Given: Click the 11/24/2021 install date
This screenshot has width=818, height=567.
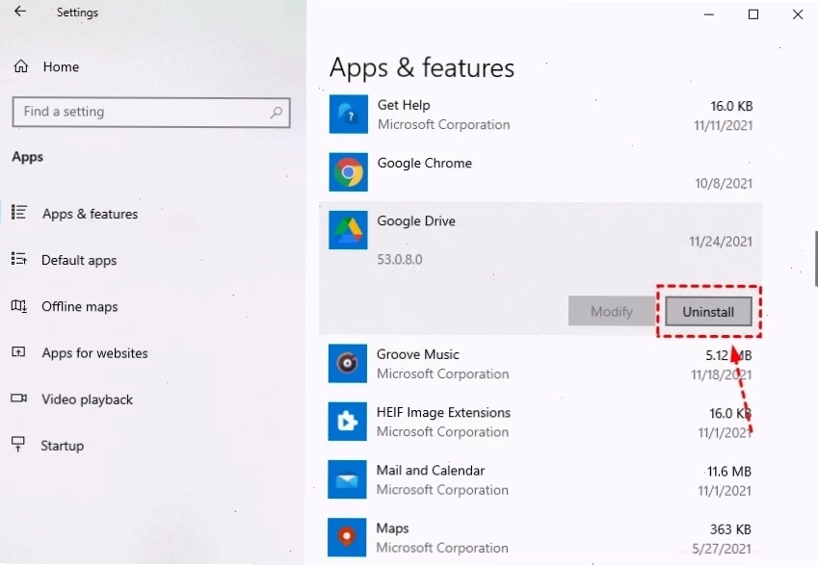Looking at the screenshot, I should (x=721, y=242).
